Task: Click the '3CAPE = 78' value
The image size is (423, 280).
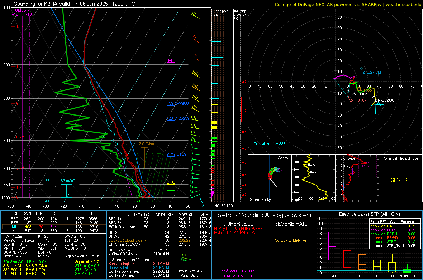Action: [75, 245]
